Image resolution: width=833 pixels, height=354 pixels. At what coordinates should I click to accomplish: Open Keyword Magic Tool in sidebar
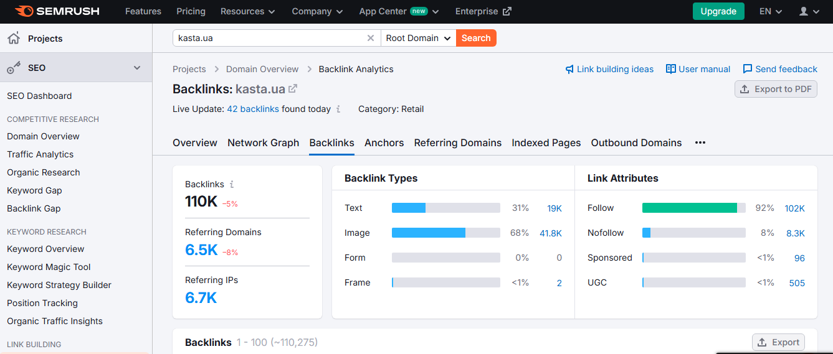pos(49,267)
